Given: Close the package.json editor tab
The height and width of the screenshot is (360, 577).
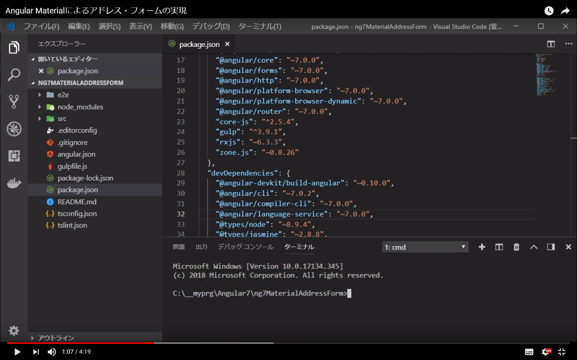Looking at the screenshot, I should coord(227,44).
